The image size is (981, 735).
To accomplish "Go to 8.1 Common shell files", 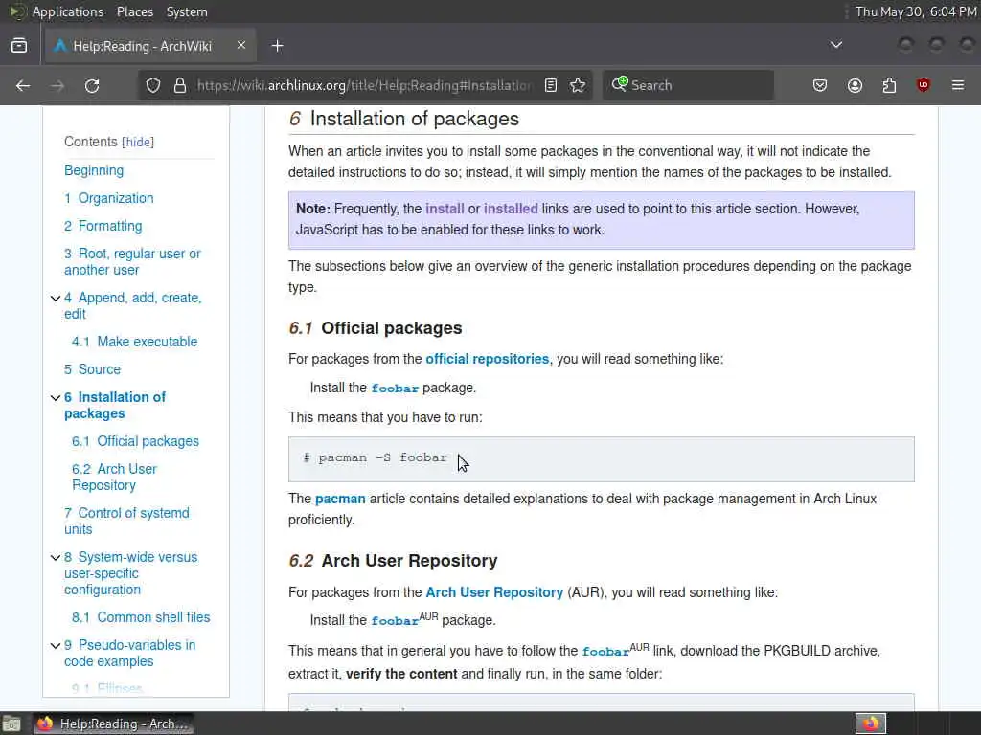I will click(141, 617).
